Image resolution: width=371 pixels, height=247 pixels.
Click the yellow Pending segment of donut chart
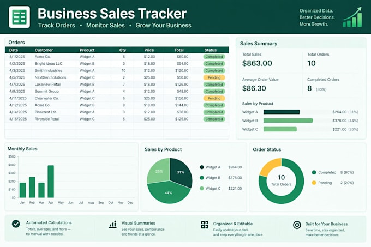pyautogui.click(x=269, y=166)
